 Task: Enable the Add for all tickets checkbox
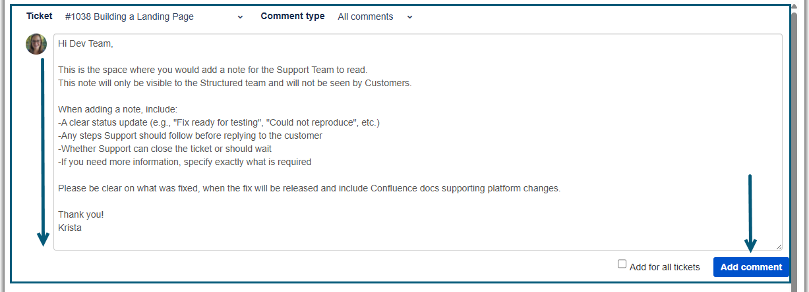622,264
